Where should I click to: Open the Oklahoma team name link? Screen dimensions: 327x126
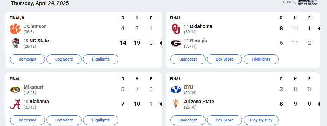pyautogui.click(x=201, y=27)
